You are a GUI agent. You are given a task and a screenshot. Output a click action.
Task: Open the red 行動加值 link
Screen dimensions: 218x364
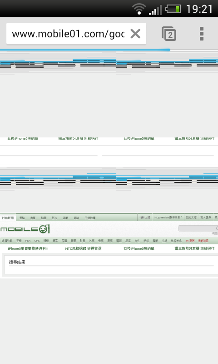pyautogui.click(x=203, y=241)
